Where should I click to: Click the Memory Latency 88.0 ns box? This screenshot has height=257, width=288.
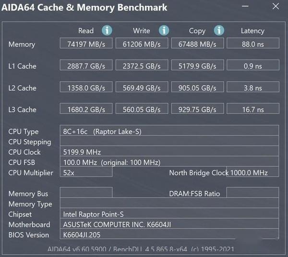(252, 44)
